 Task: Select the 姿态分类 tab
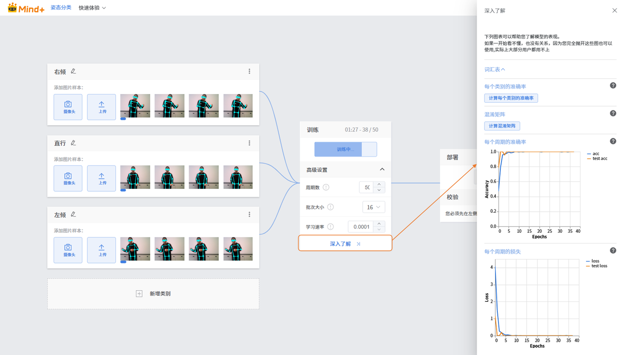tap(61, 8)
